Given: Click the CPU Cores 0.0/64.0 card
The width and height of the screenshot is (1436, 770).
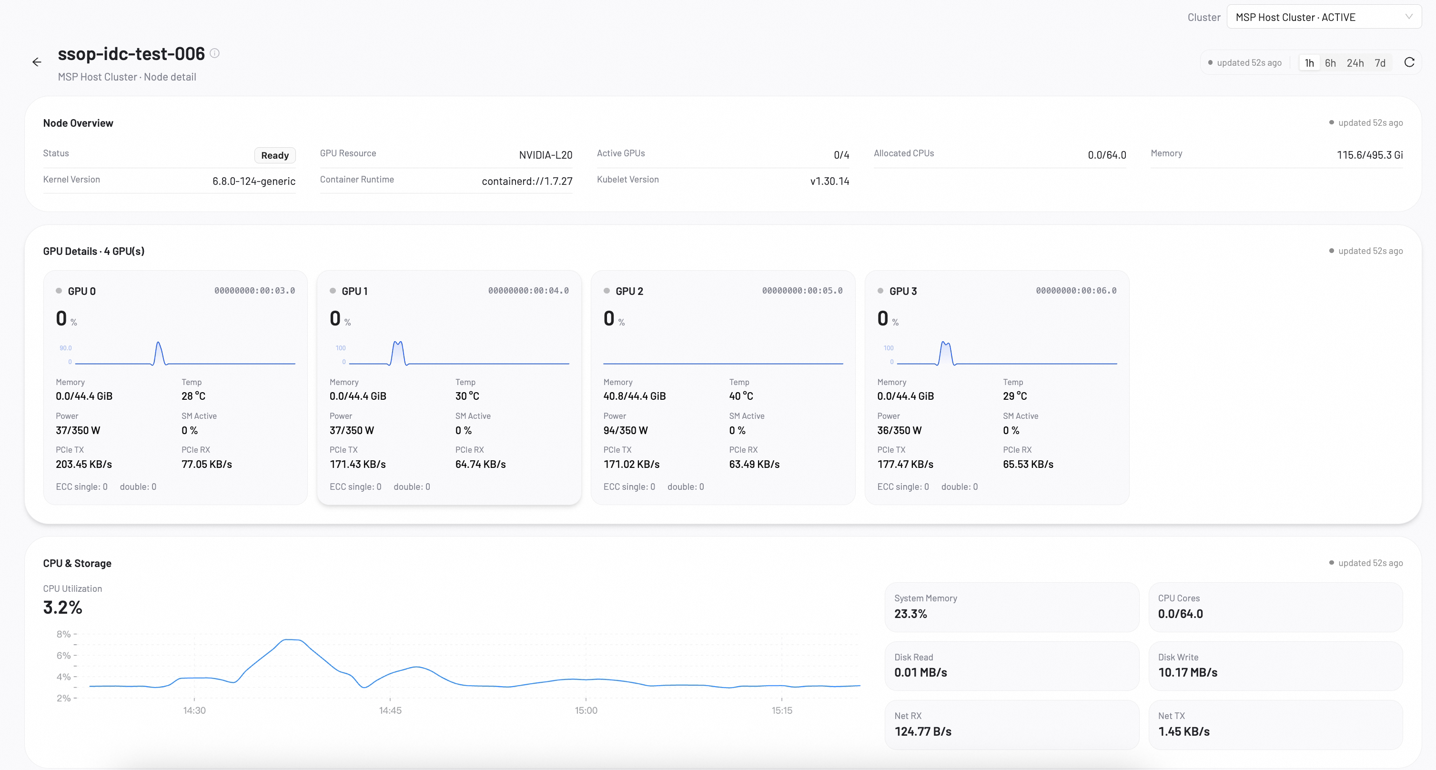Looking at the screenshot, I should pyautogui.click(x=1275, y=607).
